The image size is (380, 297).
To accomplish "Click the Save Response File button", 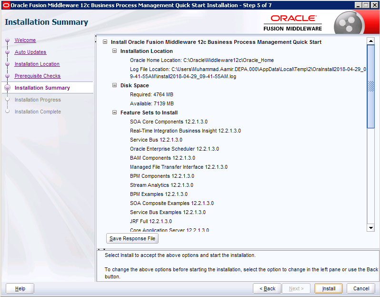I will pyautogui.click(x=132, y=238).
